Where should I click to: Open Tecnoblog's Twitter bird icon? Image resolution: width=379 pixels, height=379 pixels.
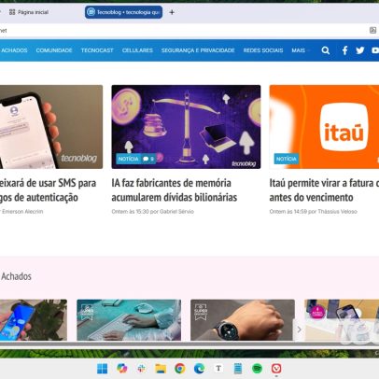[x=360, y=50]
